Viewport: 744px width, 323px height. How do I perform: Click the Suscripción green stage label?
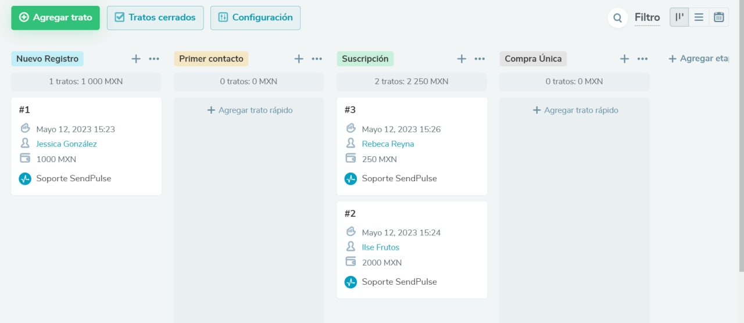coord(365,59)
